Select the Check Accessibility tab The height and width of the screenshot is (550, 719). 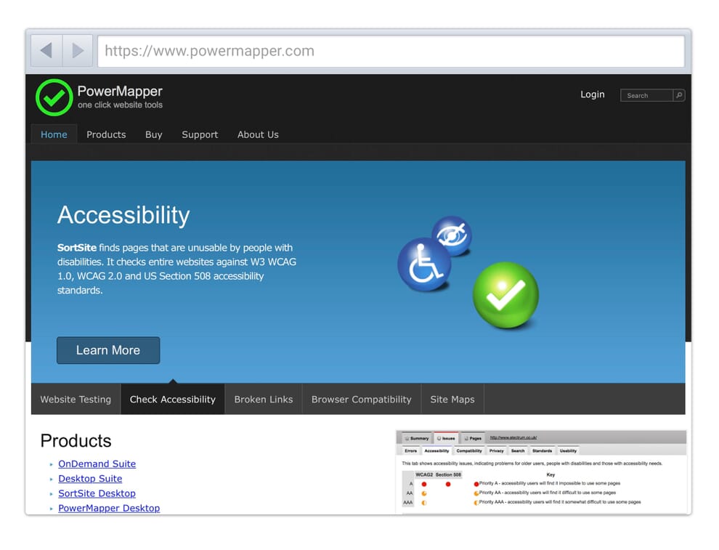point(172,399)
